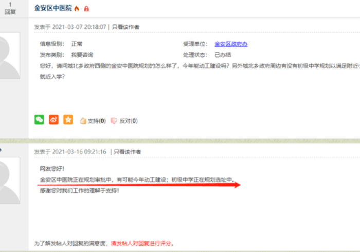Click the 受理单位 label
This screenshot has height=252, width=360.
[x=195, y=44]
